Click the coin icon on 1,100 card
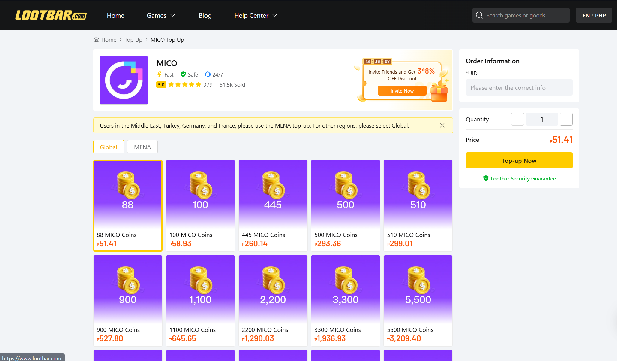This screenshot has width=617, height=361. [x=201, y=280]
